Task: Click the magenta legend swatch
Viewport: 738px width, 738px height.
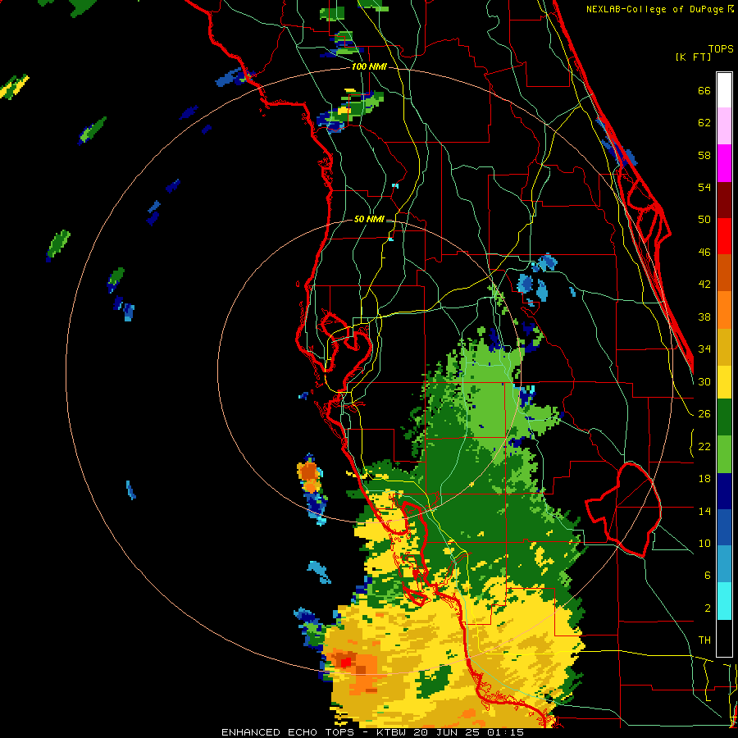Action: pos(724,163)
